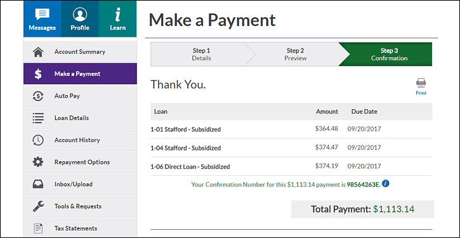Image resolution: width=460 pixels, height=238 pixels.
Task: Go to Step 2 Preview
Action: pos(296,55)
